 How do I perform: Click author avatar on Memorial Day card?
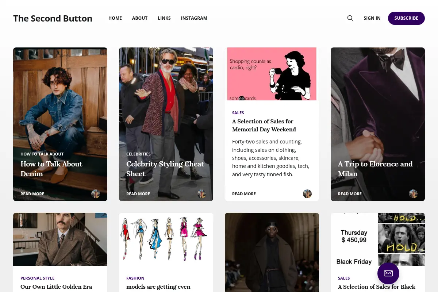coord(307,194)
